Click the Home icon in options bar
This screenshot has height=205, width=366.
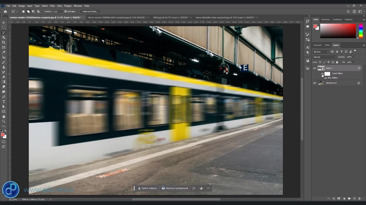tap(5, 12)
